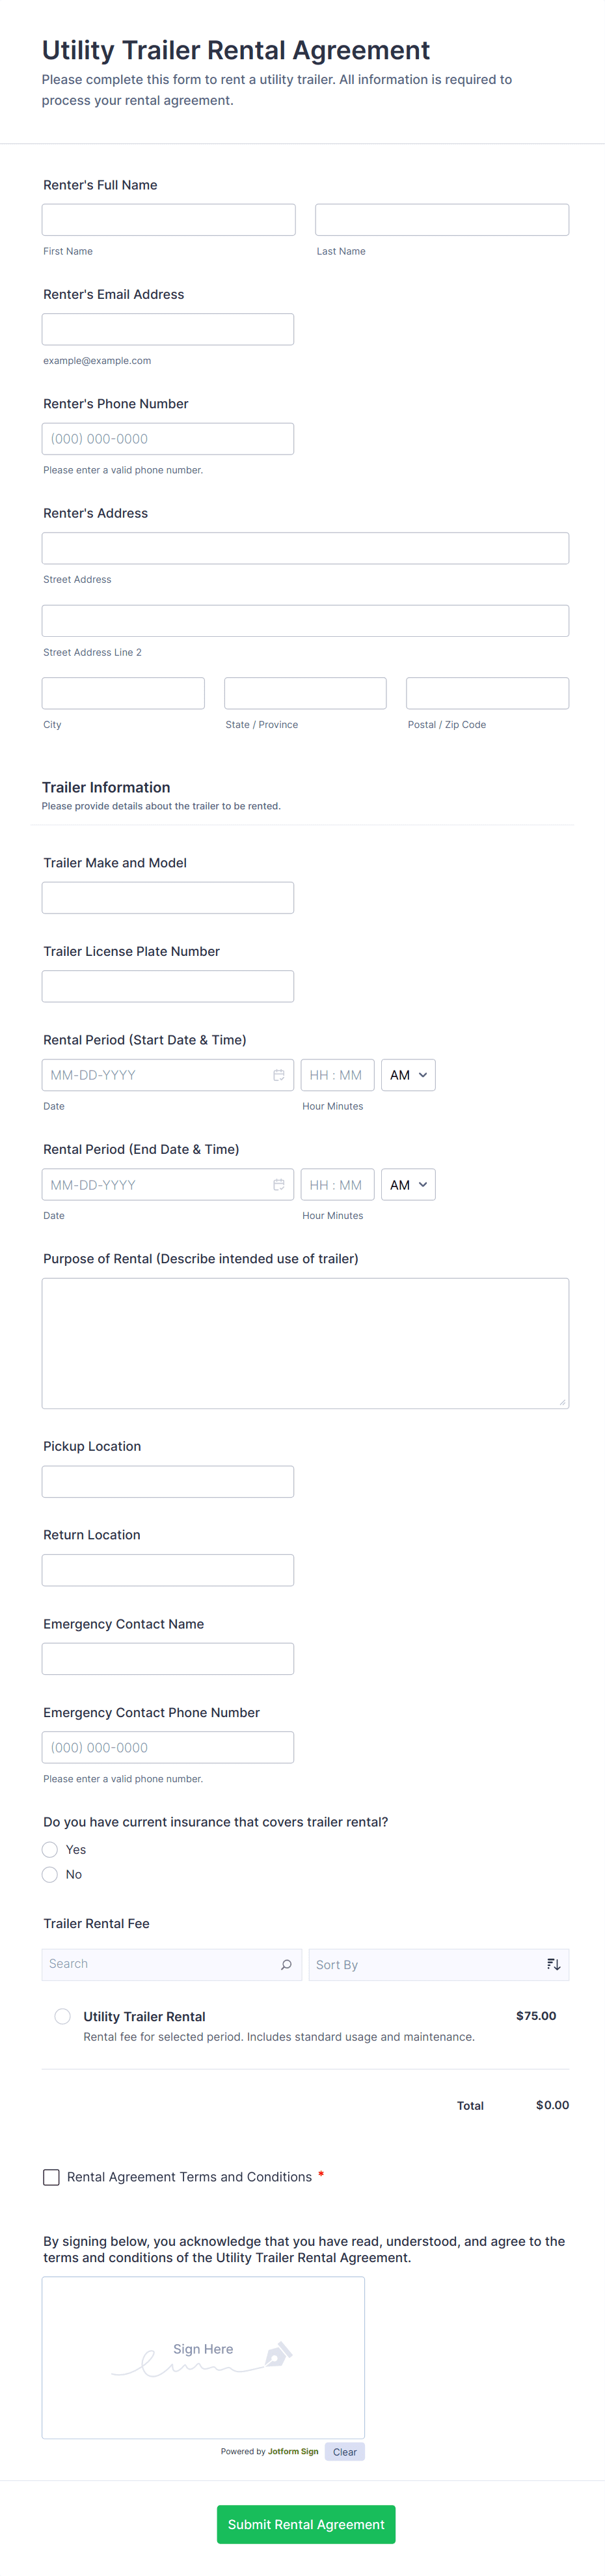This screenshot has height=2576, width=605.
Task: Check Rental Agreement Terms and Conditions box
Action: coord(52,2177)
